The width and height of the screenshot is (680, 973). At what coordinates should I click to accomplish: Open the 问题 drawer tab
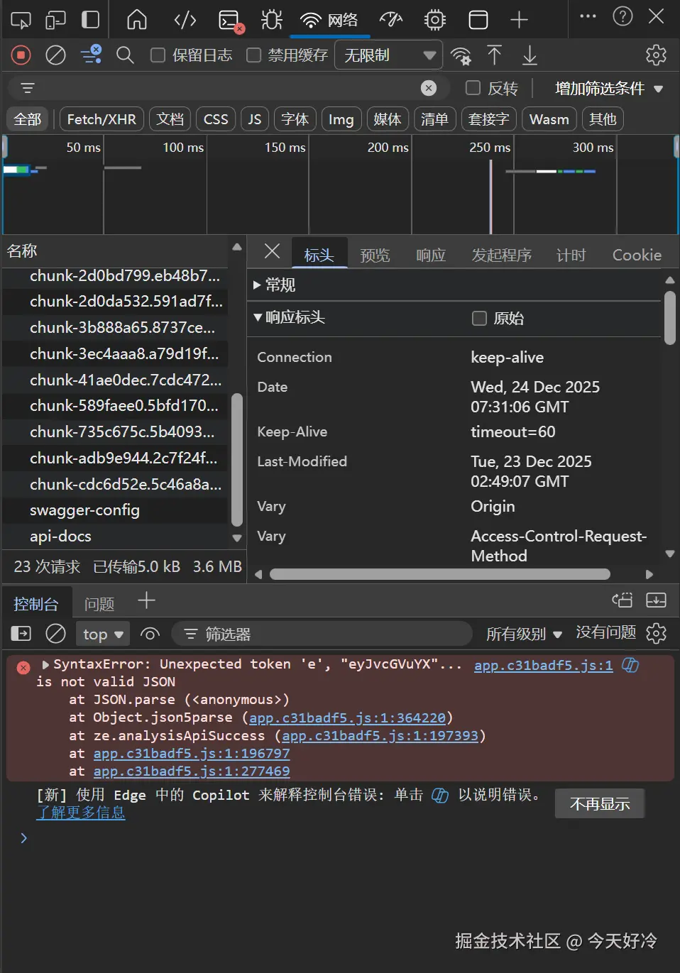pyautogui.click(x=99, y=604)
